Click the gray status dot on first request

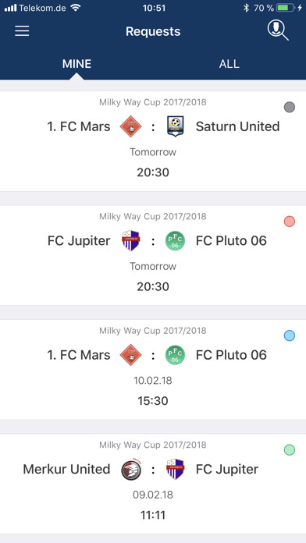290,107
